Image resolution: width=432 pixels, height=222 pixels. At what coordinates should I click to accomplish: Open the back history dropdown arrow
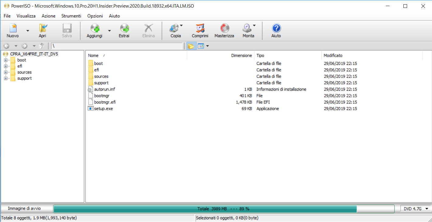pos(16,46)
